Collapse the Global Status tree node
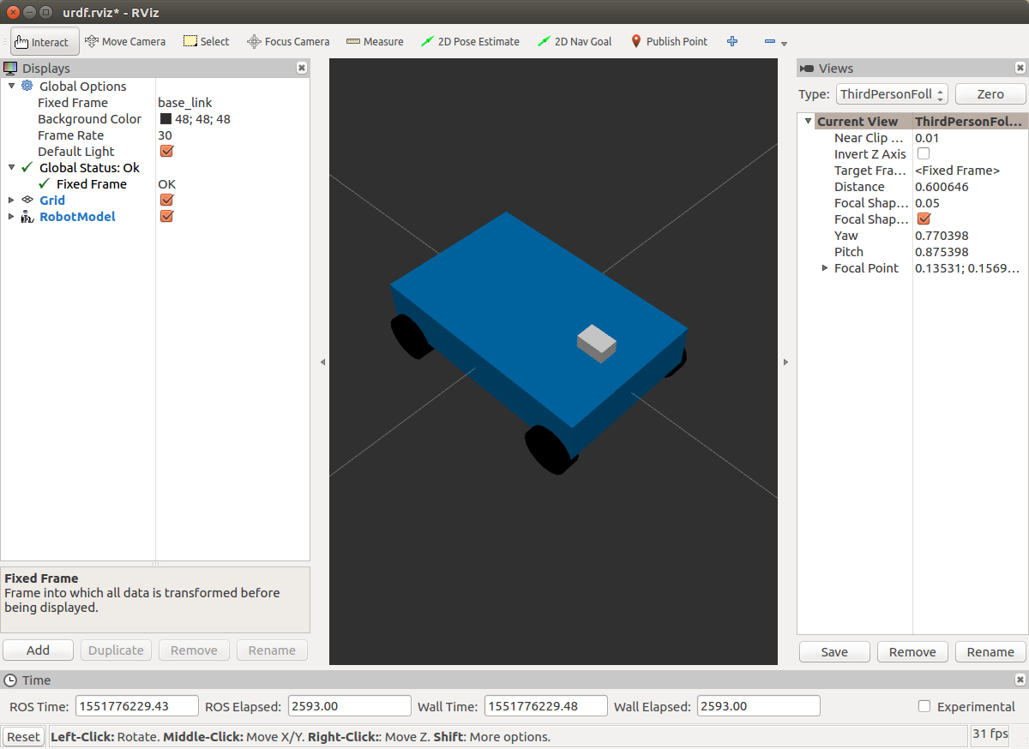Viewport: 1029px width, 749px height. [x=11, y=167]
